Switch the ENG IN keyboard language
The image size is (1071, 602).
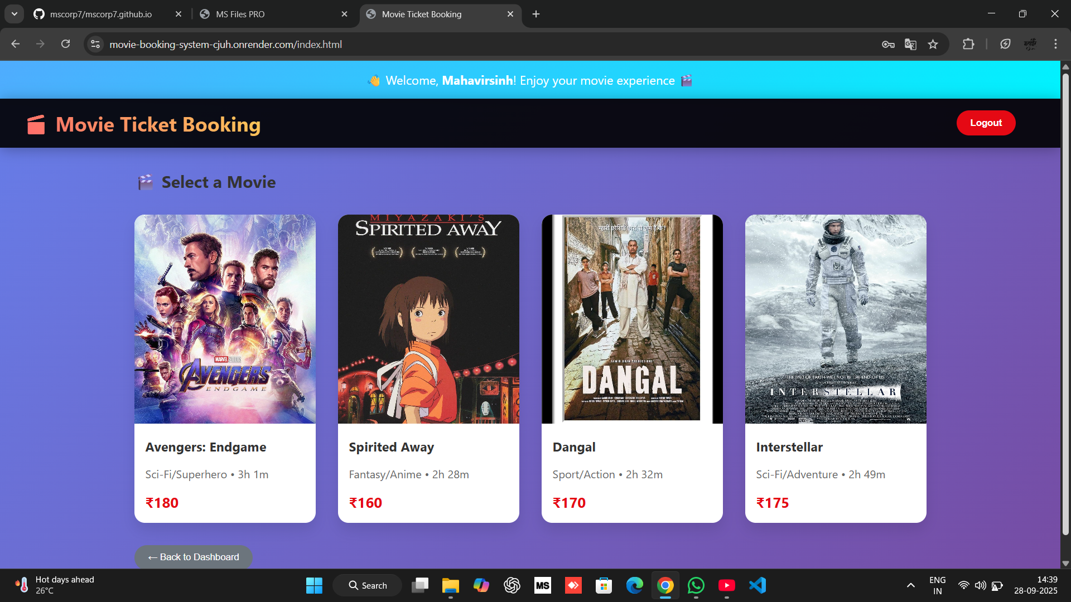pyautogui.click(x=937, y=585)
